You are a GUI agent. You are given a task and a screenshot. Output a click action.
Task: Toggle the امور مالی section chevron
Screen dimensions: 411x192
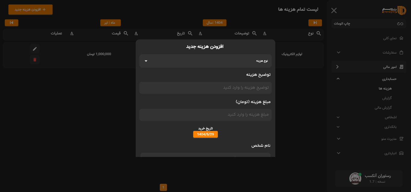click(337, 67)
